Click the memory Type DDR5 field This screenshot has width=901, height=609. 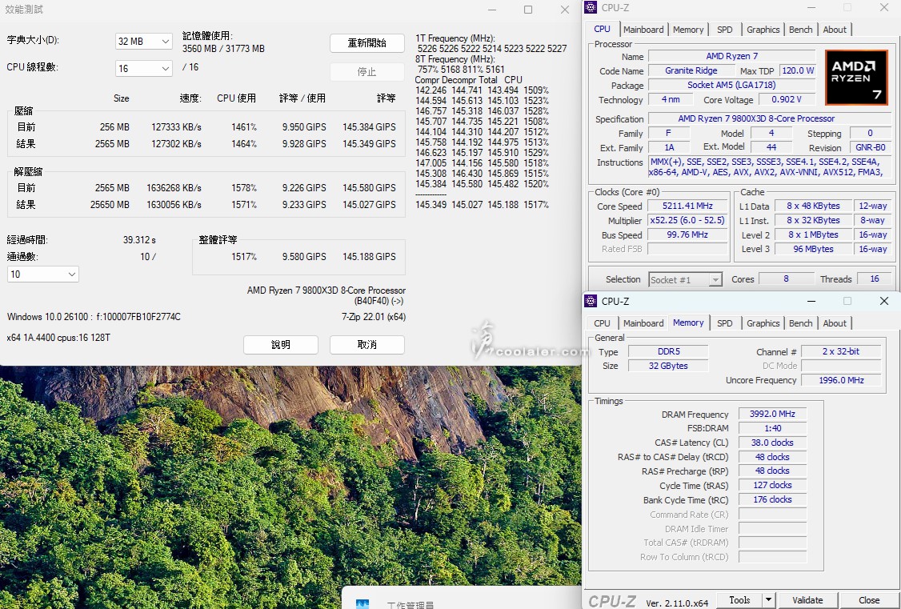click(x=668, y=351)
